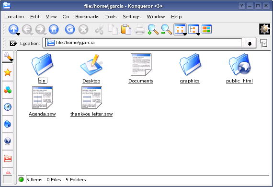This screenshot has height=187, width=273.
Task: Open the Location menu
Action: (x=14, y=17)
